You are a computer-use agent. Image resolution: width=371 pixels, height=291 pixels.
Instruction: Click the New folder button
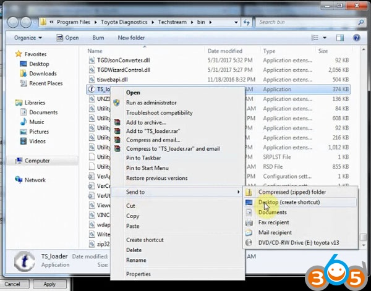click(131, 38)
